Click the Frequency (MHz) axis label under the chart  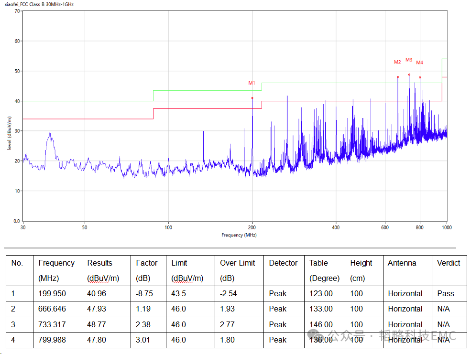coord(239,235)
